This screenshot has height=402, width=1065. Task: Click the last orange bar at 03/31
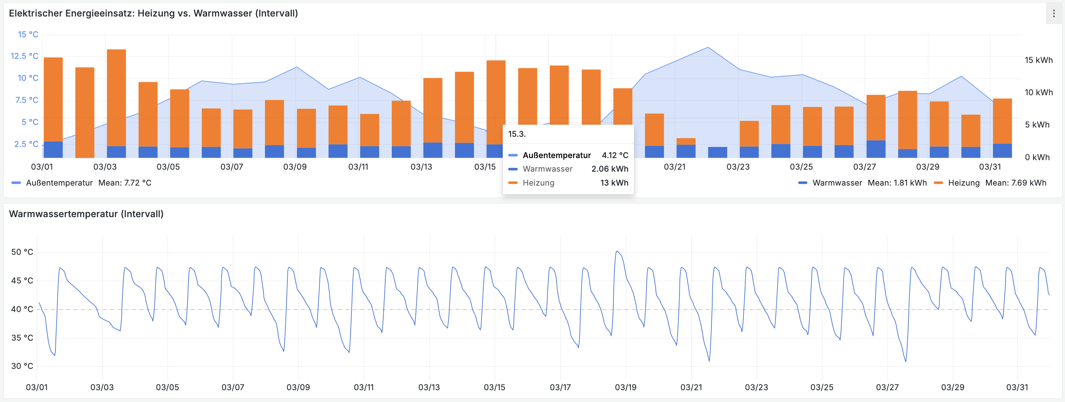pos(1002,121)
